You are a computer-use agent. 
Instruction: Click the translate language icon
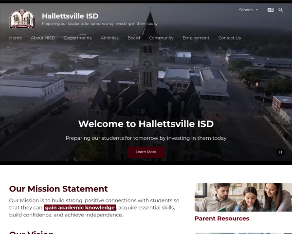(x=271, y=10)
